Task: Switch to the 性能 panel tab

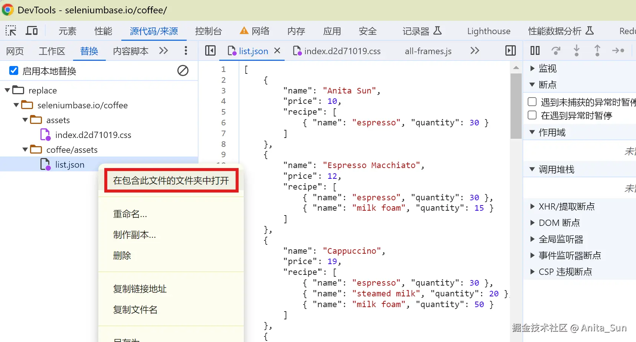Action: tap(103, 31)
